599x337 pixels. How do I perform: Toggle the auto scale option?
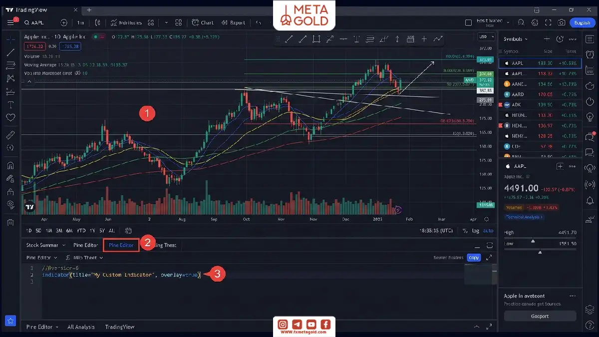click(488, 231)
